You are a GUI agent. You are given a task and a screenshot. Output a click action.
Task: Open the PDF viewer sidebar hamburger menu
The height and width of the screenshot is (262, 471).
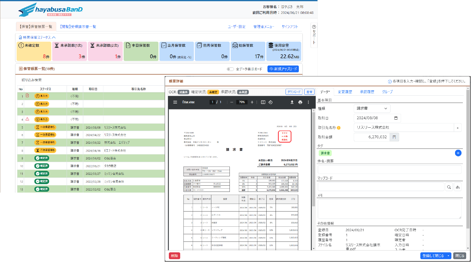pyautogui.click(x=175, y=102)
